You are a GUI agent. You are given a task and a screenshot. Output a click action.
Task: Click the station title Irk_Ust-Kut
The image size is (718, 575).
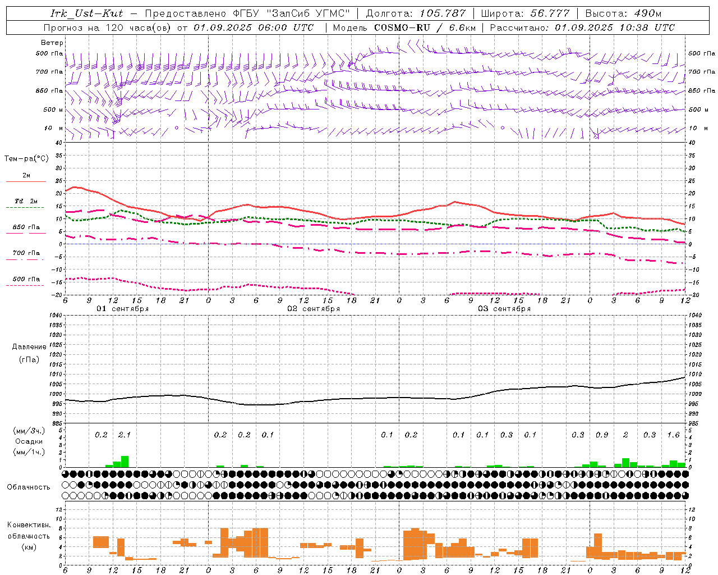pos(87,13)
